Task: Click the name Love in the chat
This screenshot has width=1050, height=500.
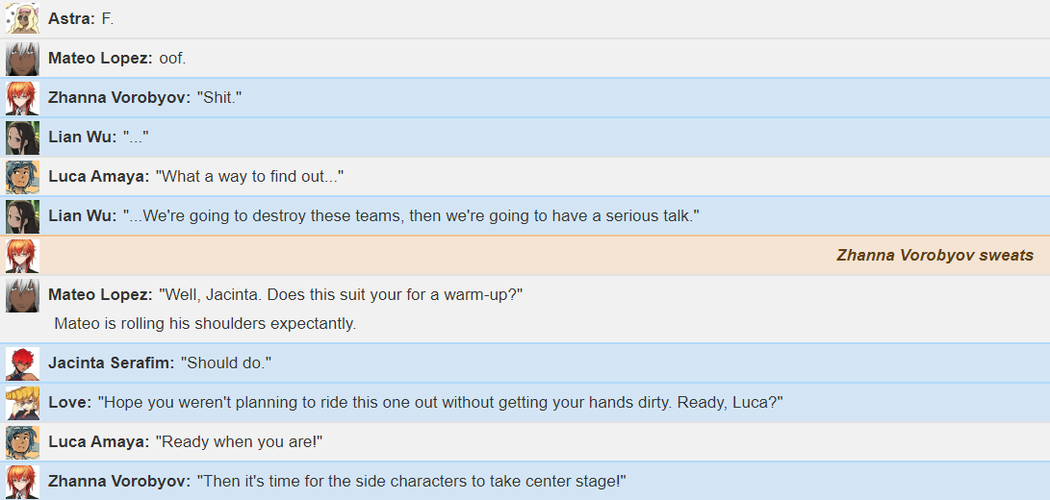Action: (x=69, y=403)
